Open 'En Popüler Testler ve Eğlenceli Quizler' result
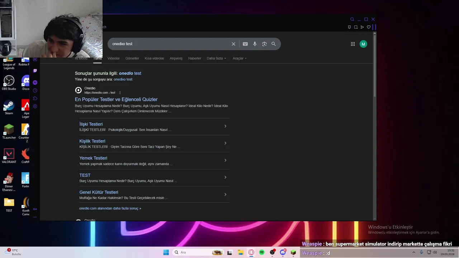Screen dimensions: 459x258 click(116, 99)
